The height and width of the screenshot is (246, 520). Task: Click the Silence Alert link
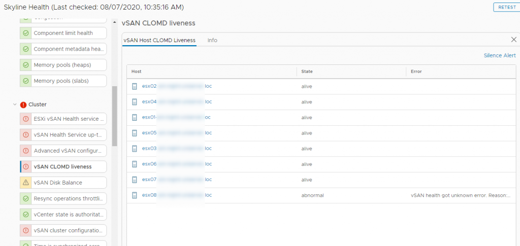tap(500, 56)
